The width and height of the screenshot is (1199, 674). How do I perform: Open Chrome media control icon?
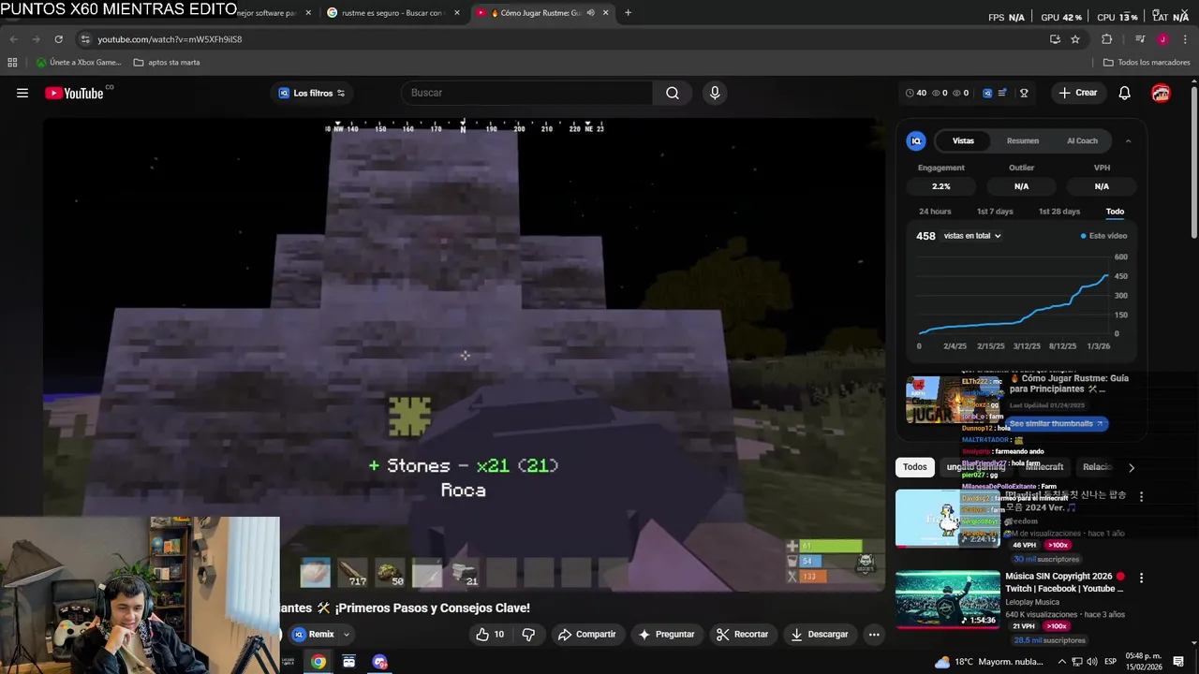click(1140, 39)
